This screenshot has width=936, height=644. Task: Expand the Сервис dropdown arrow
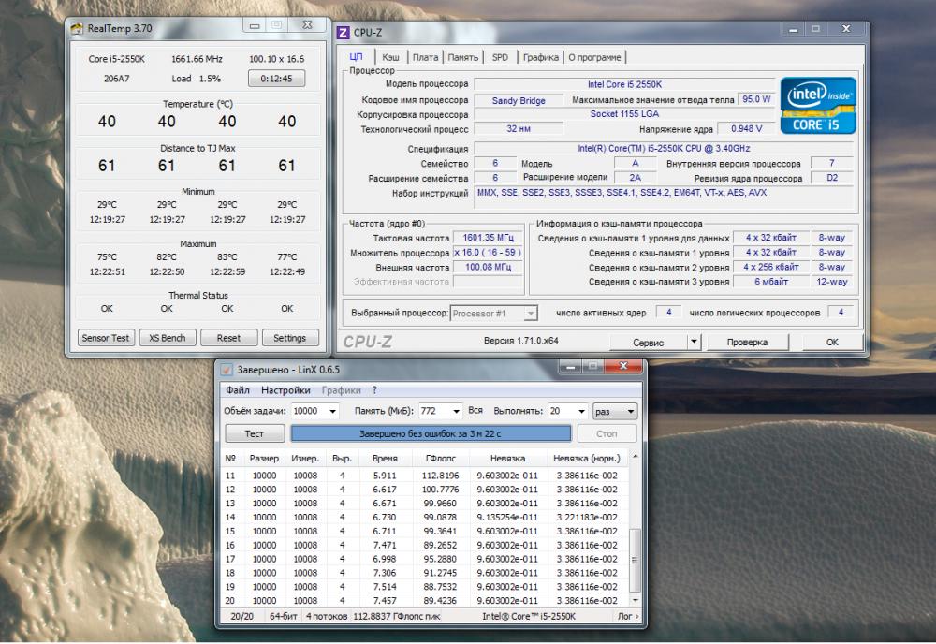click(x=693, y=342)
